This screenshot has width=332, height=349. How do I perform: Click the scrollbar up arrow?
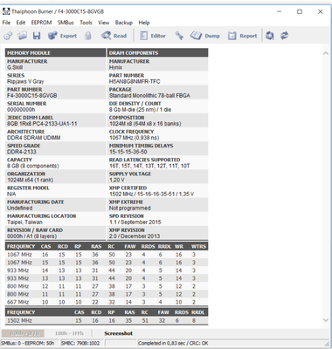[x=326, y=53]
